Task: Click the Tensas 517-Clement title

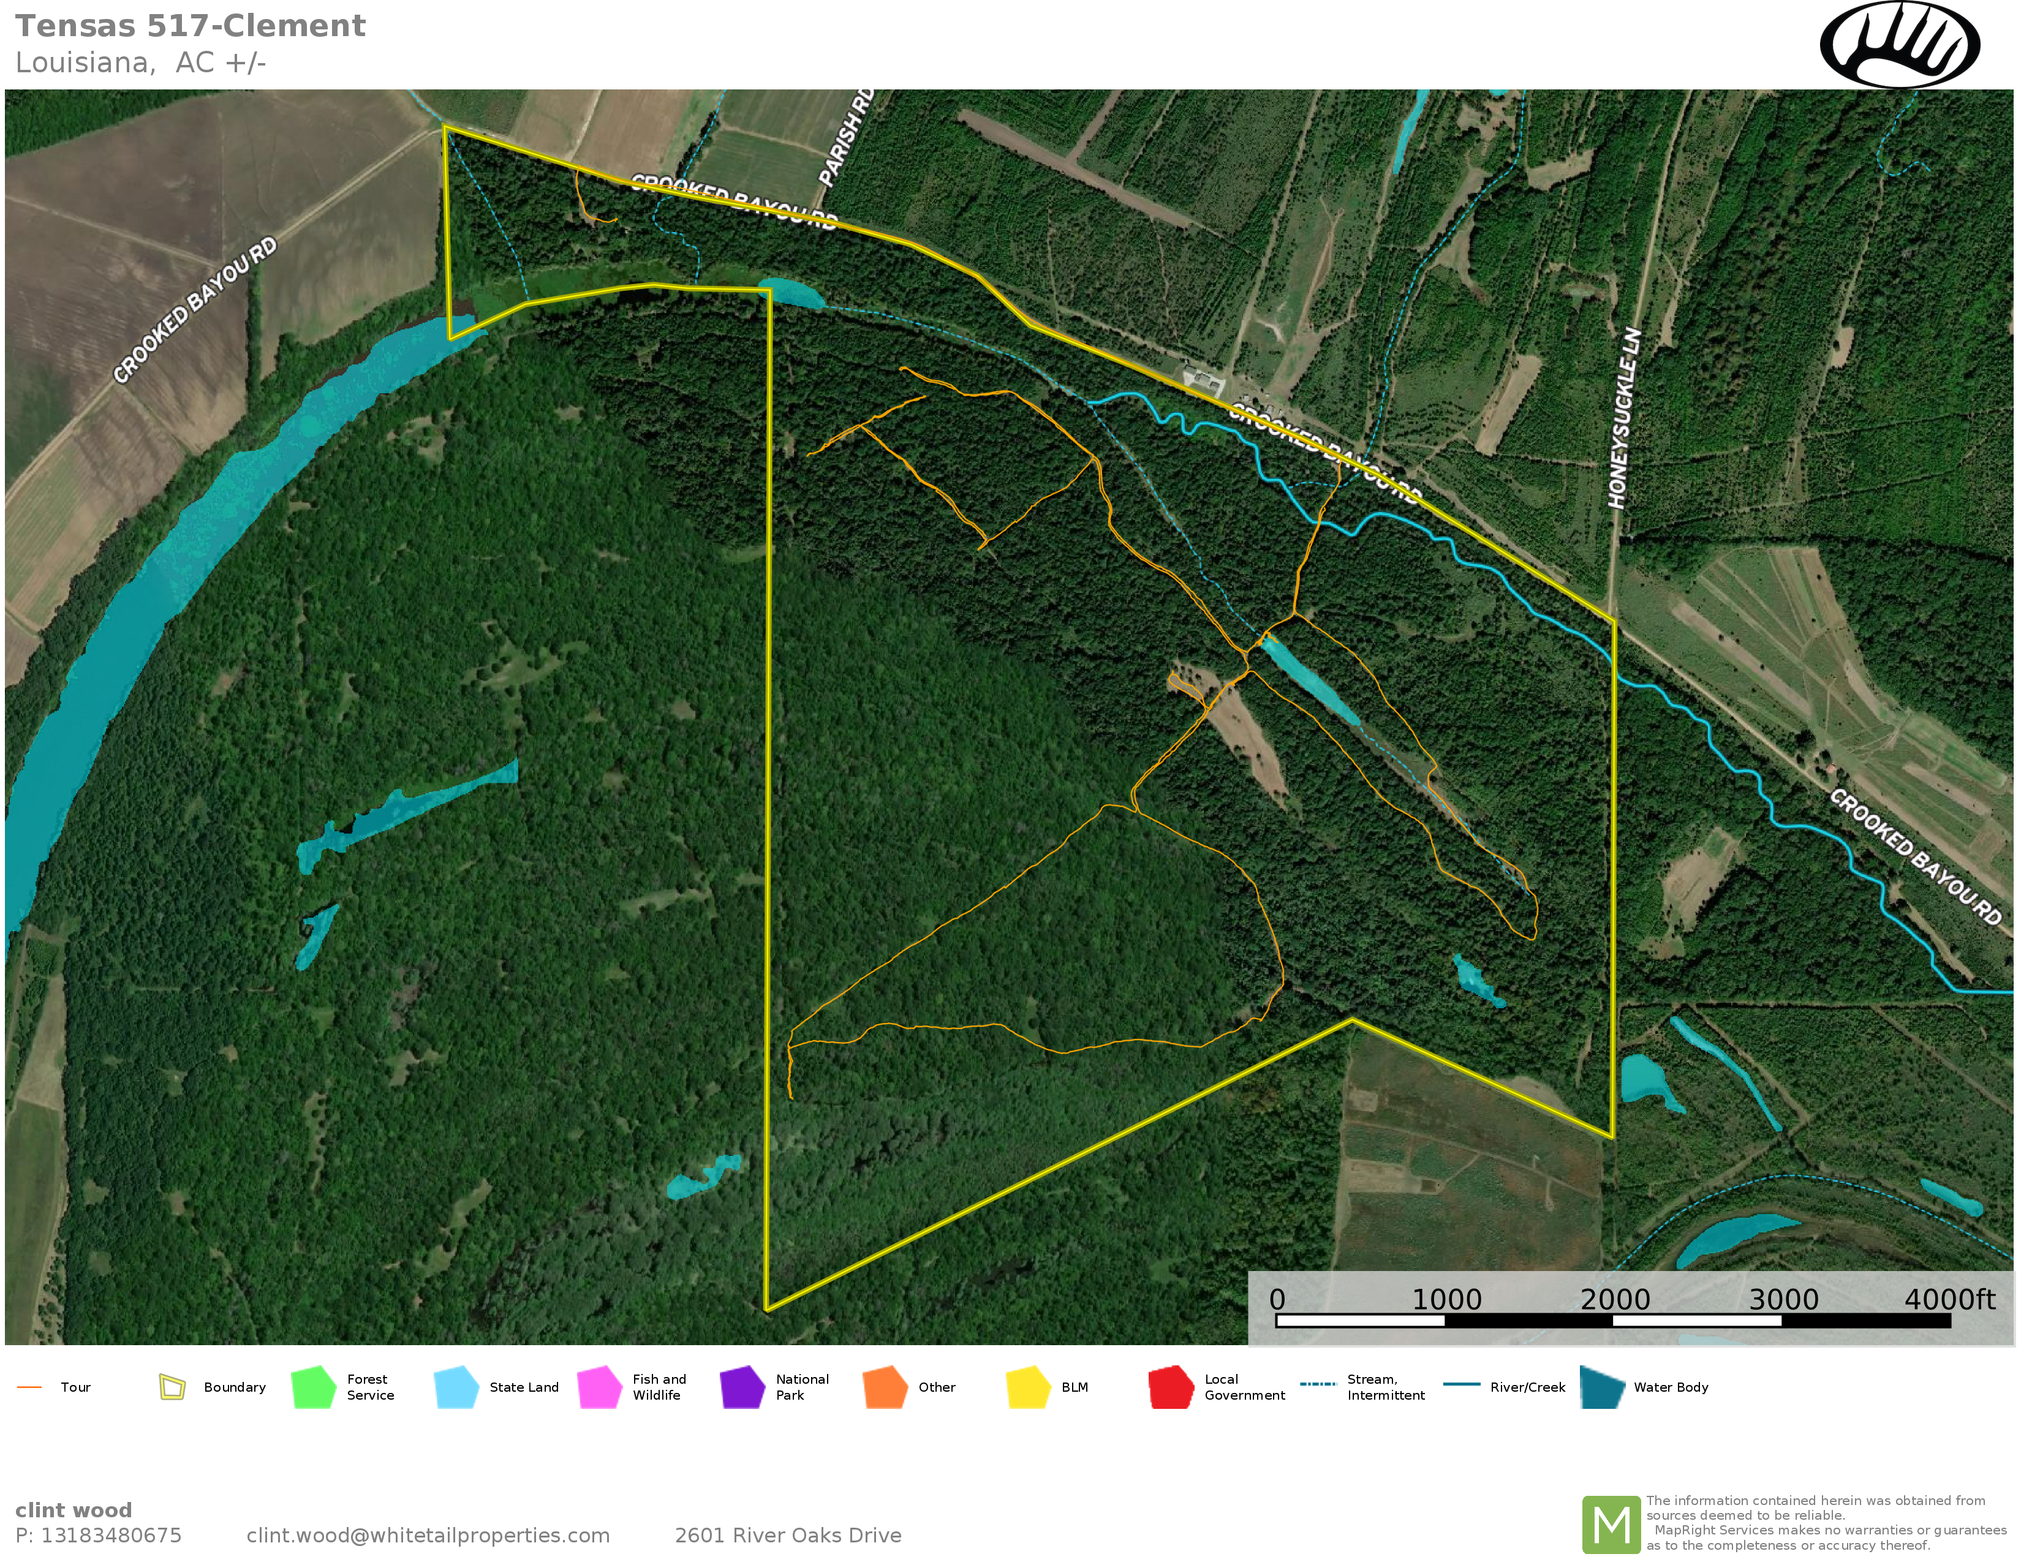Action: click(191, 26)
